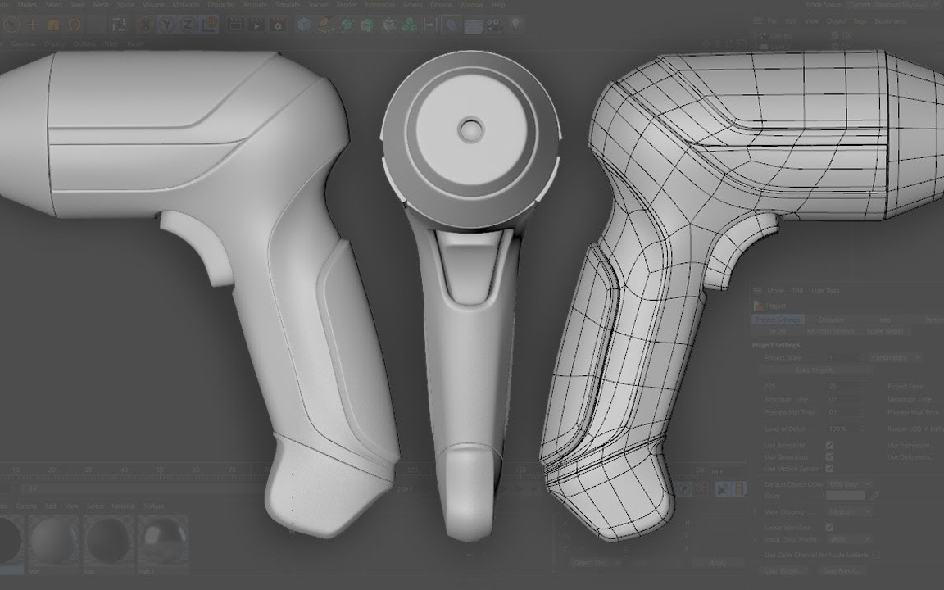This screenshot has width=944, height=590.
Task: Open the Edit Render Settings icon
Action: coord(278,25)
